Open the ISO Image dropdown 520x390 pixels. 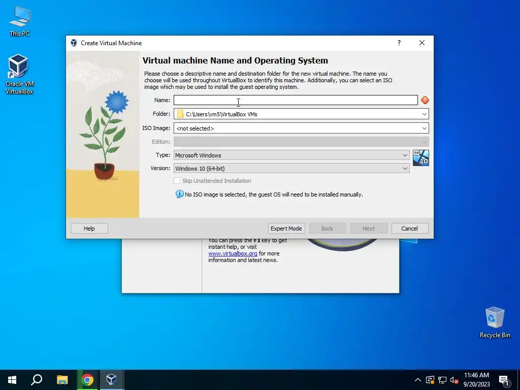click(424, 128)
